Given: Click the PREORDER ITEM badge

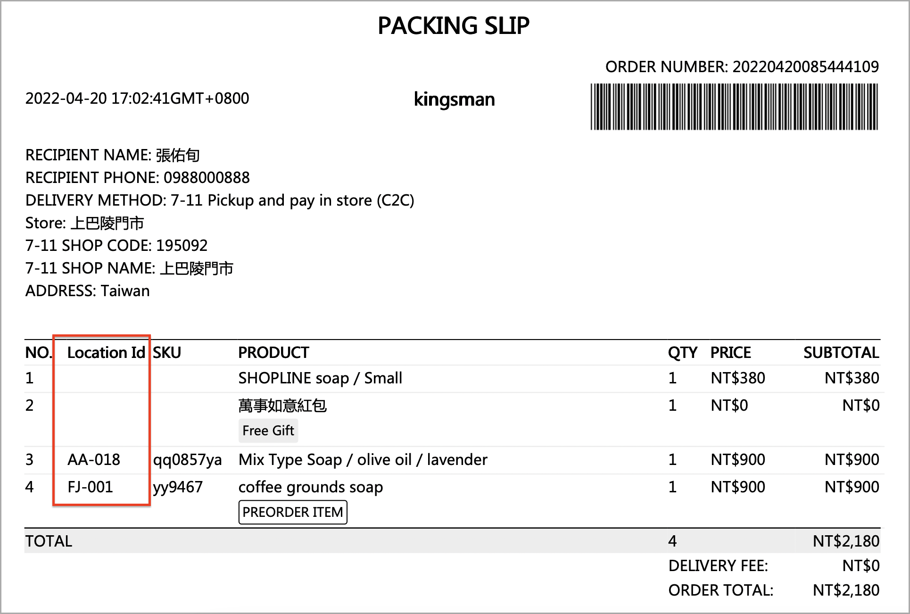Looking at the screenshot, I should pos(293,512).
